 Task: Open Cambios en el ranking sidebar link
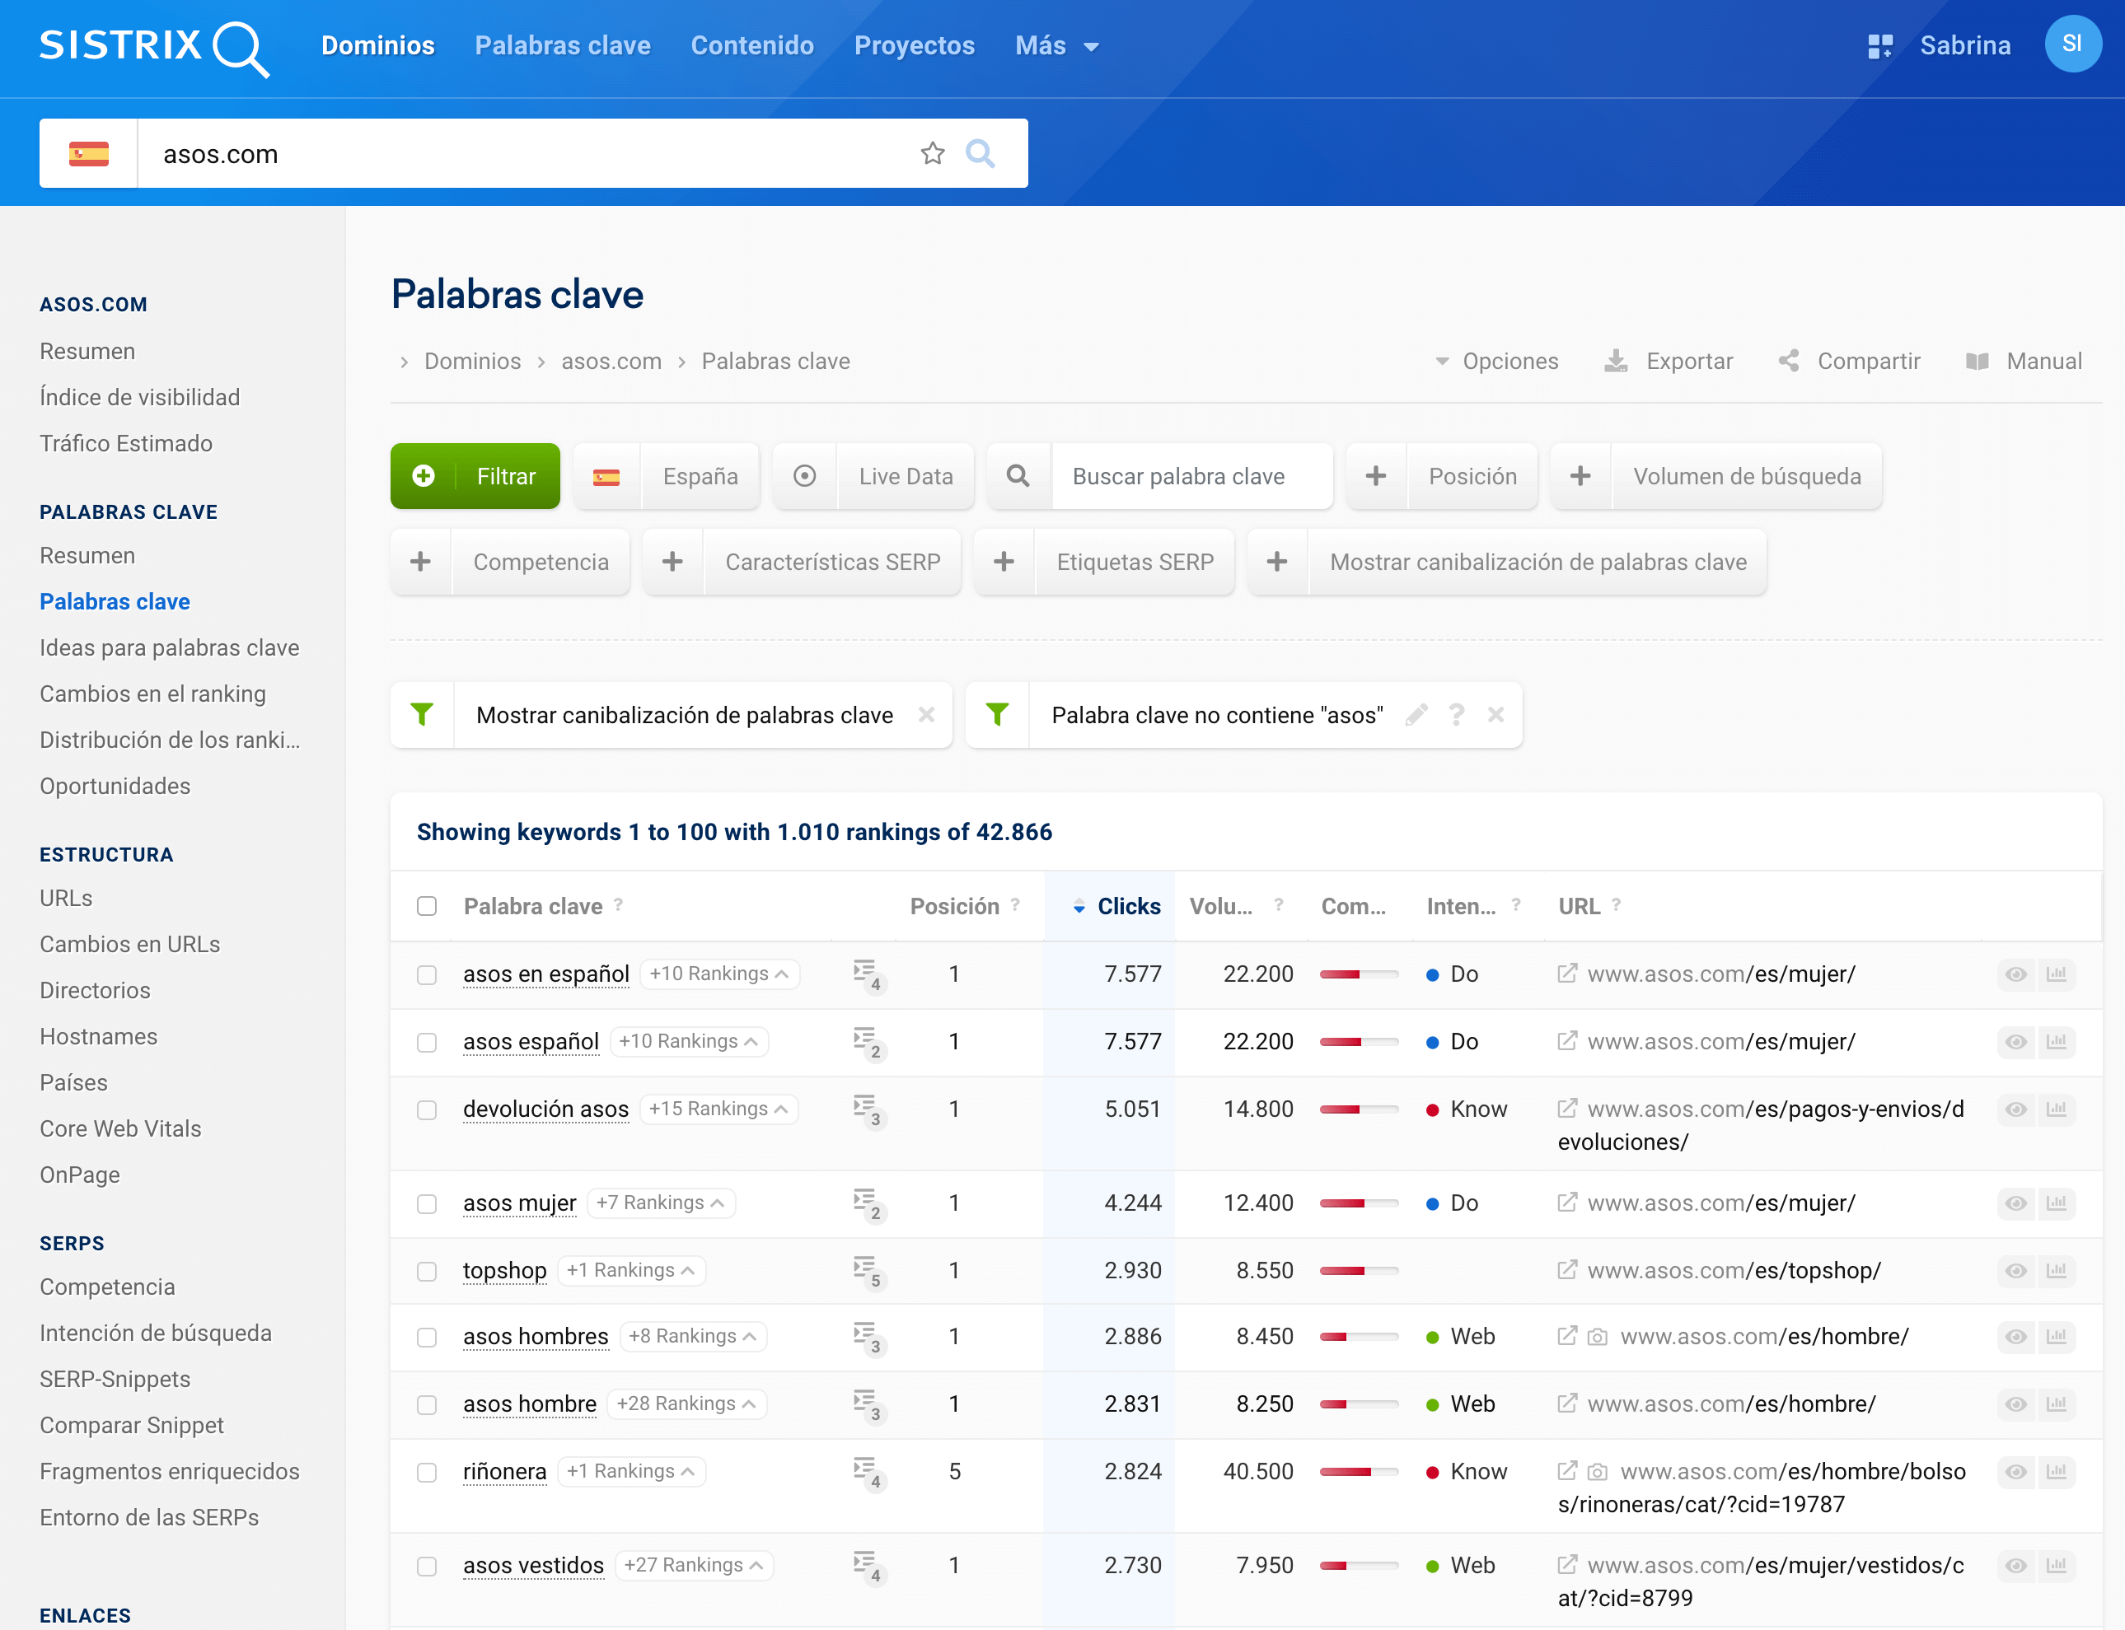(152, 694)
